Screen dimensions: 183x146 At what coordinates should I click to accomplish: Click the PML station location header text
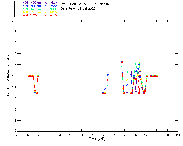(x=85, y=4)
